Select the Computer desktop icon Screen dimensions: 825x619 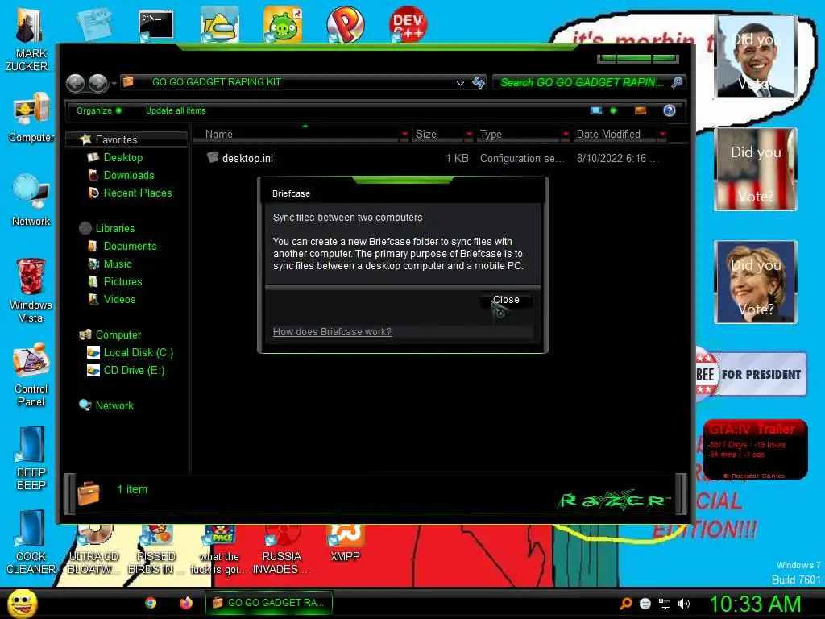(31, 117)
